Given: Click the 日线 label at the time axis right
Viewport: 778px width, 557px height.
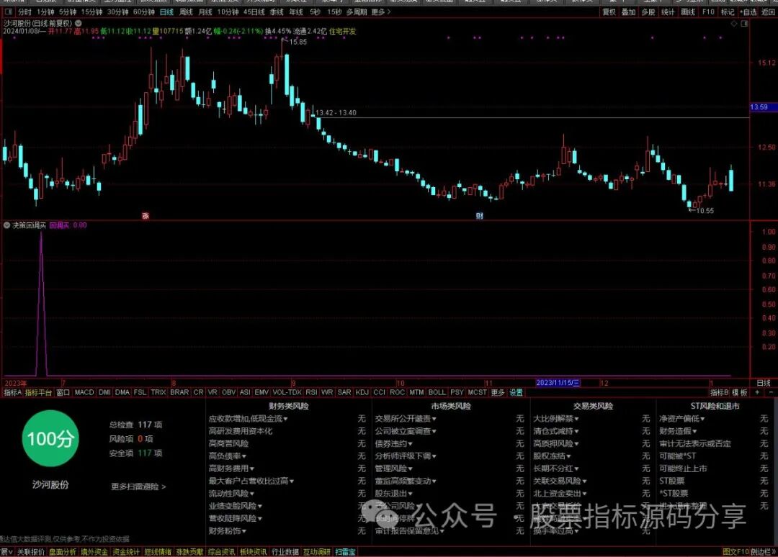Looking at the screenshot, I should point(764,383).
